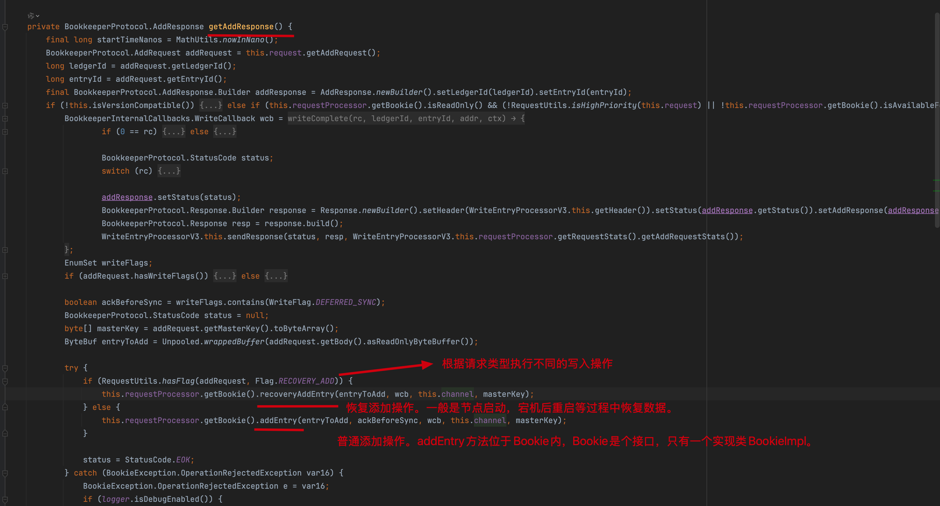
Task: Expand folded braces after isVersionCompatible()
Action: coord(211,106)
